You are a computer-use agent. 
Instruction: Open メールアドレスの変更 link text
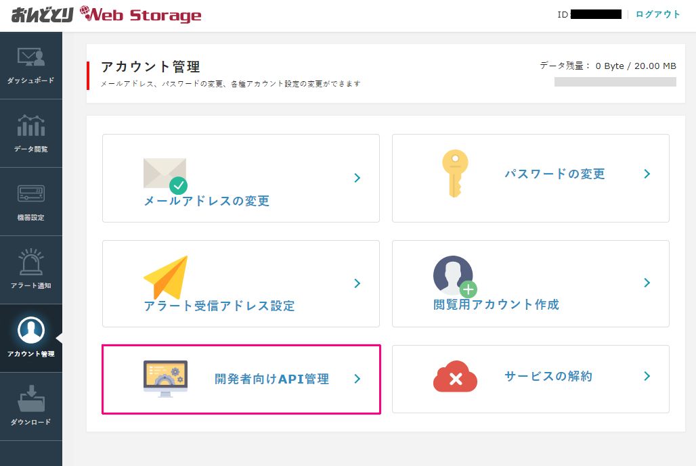206,201
